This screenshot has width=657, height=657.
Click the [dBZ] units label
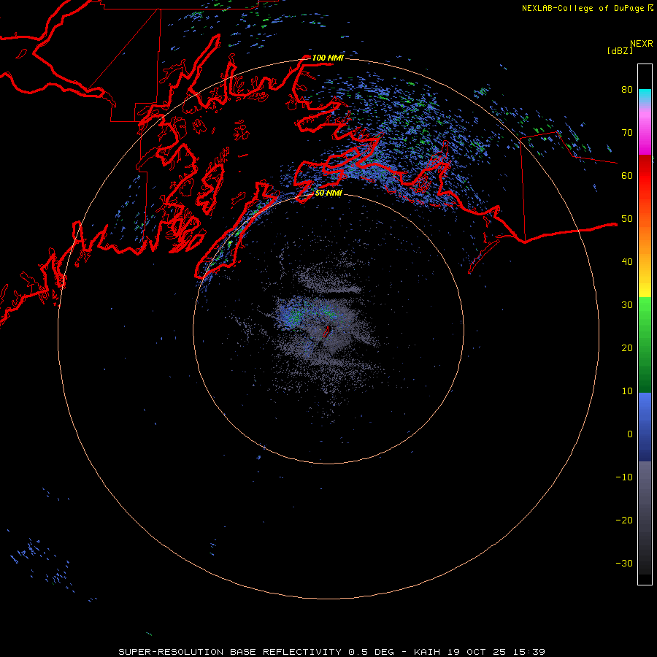tap(620, 50)
